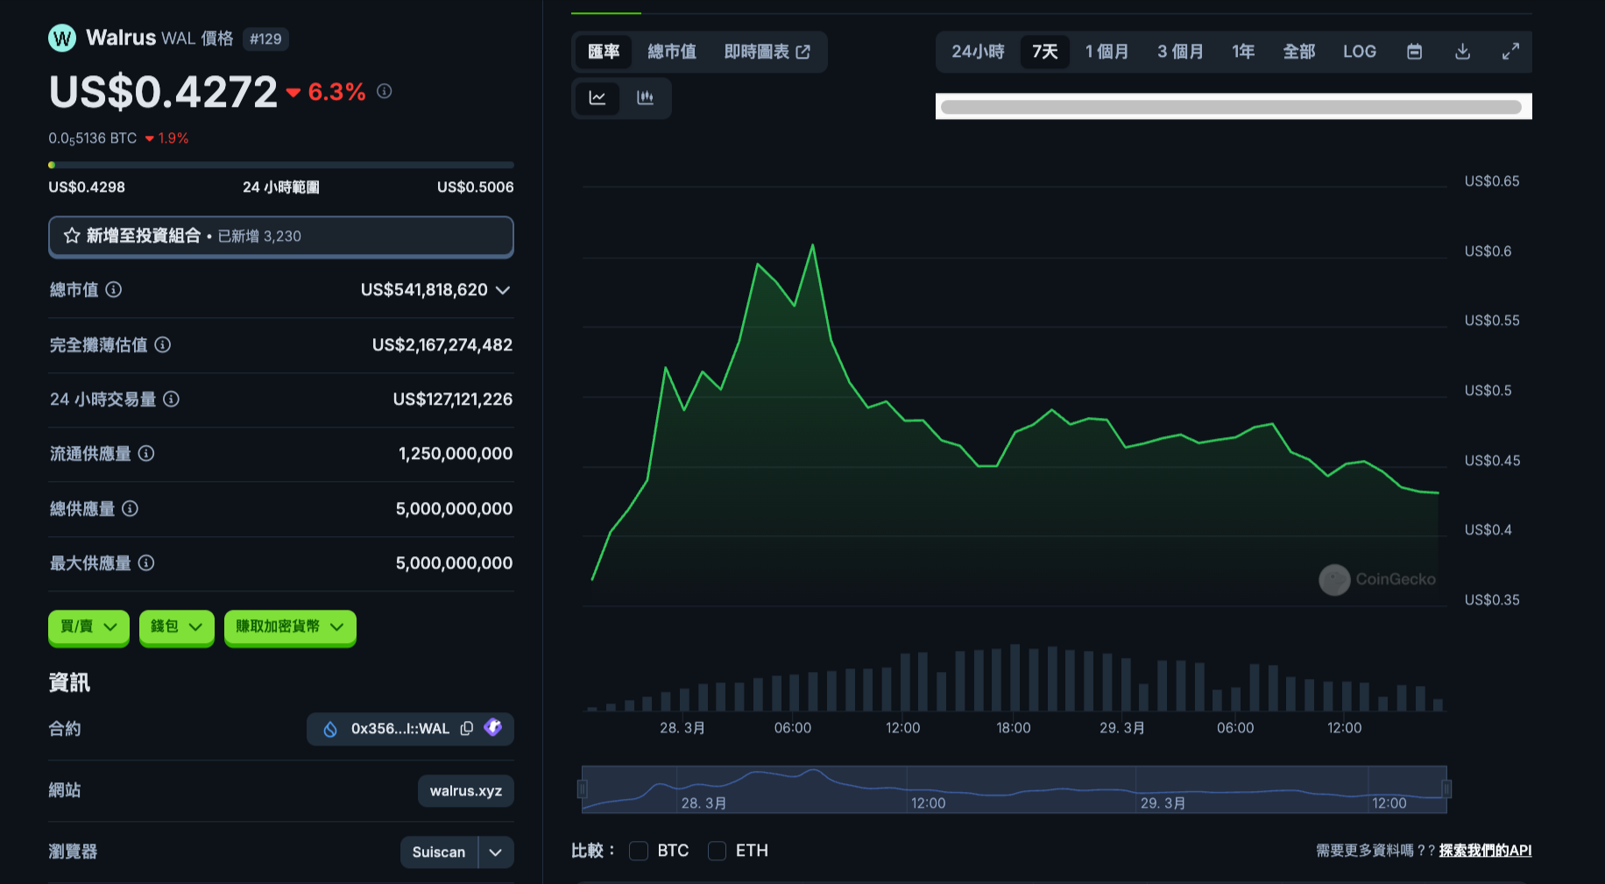The width and height of the screenshot is (1605, 884).
Task: Click info icon next to 總市值
Action: point(114,290)
